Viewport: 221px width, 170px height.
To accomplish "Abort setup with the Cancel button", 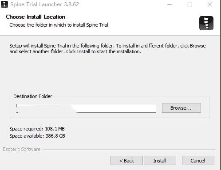I will tap(198, 160).
